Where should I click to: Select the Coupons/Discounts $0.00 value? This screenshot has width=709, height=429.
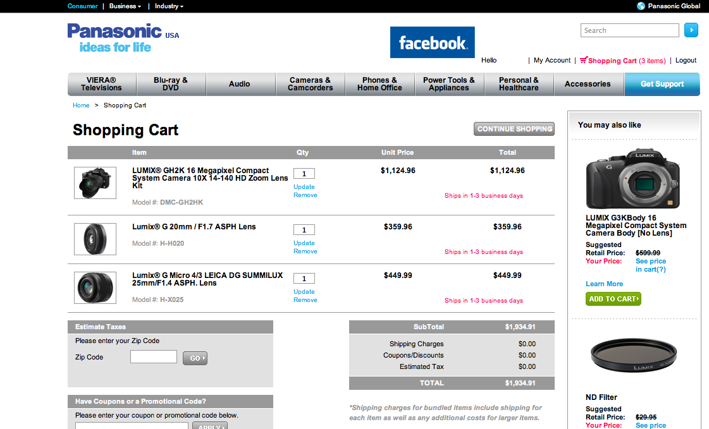tap(527, 355)
